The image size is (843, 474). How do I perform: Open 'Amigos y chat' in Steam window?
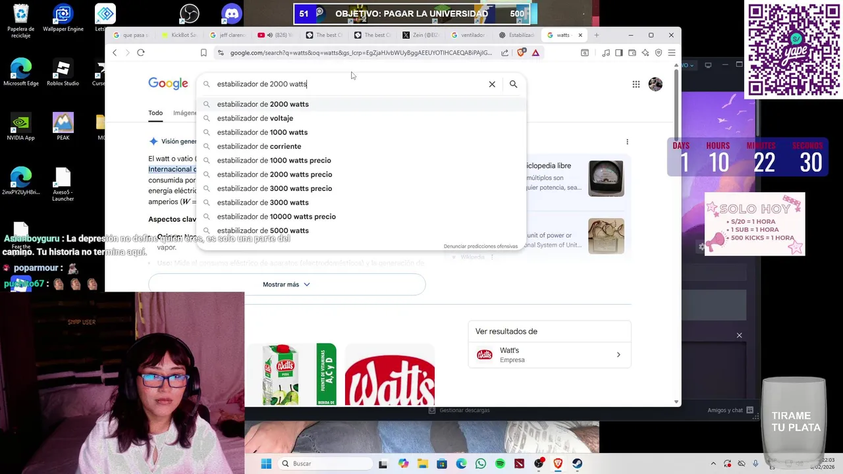pyautogui.click(x=730, y=410)
